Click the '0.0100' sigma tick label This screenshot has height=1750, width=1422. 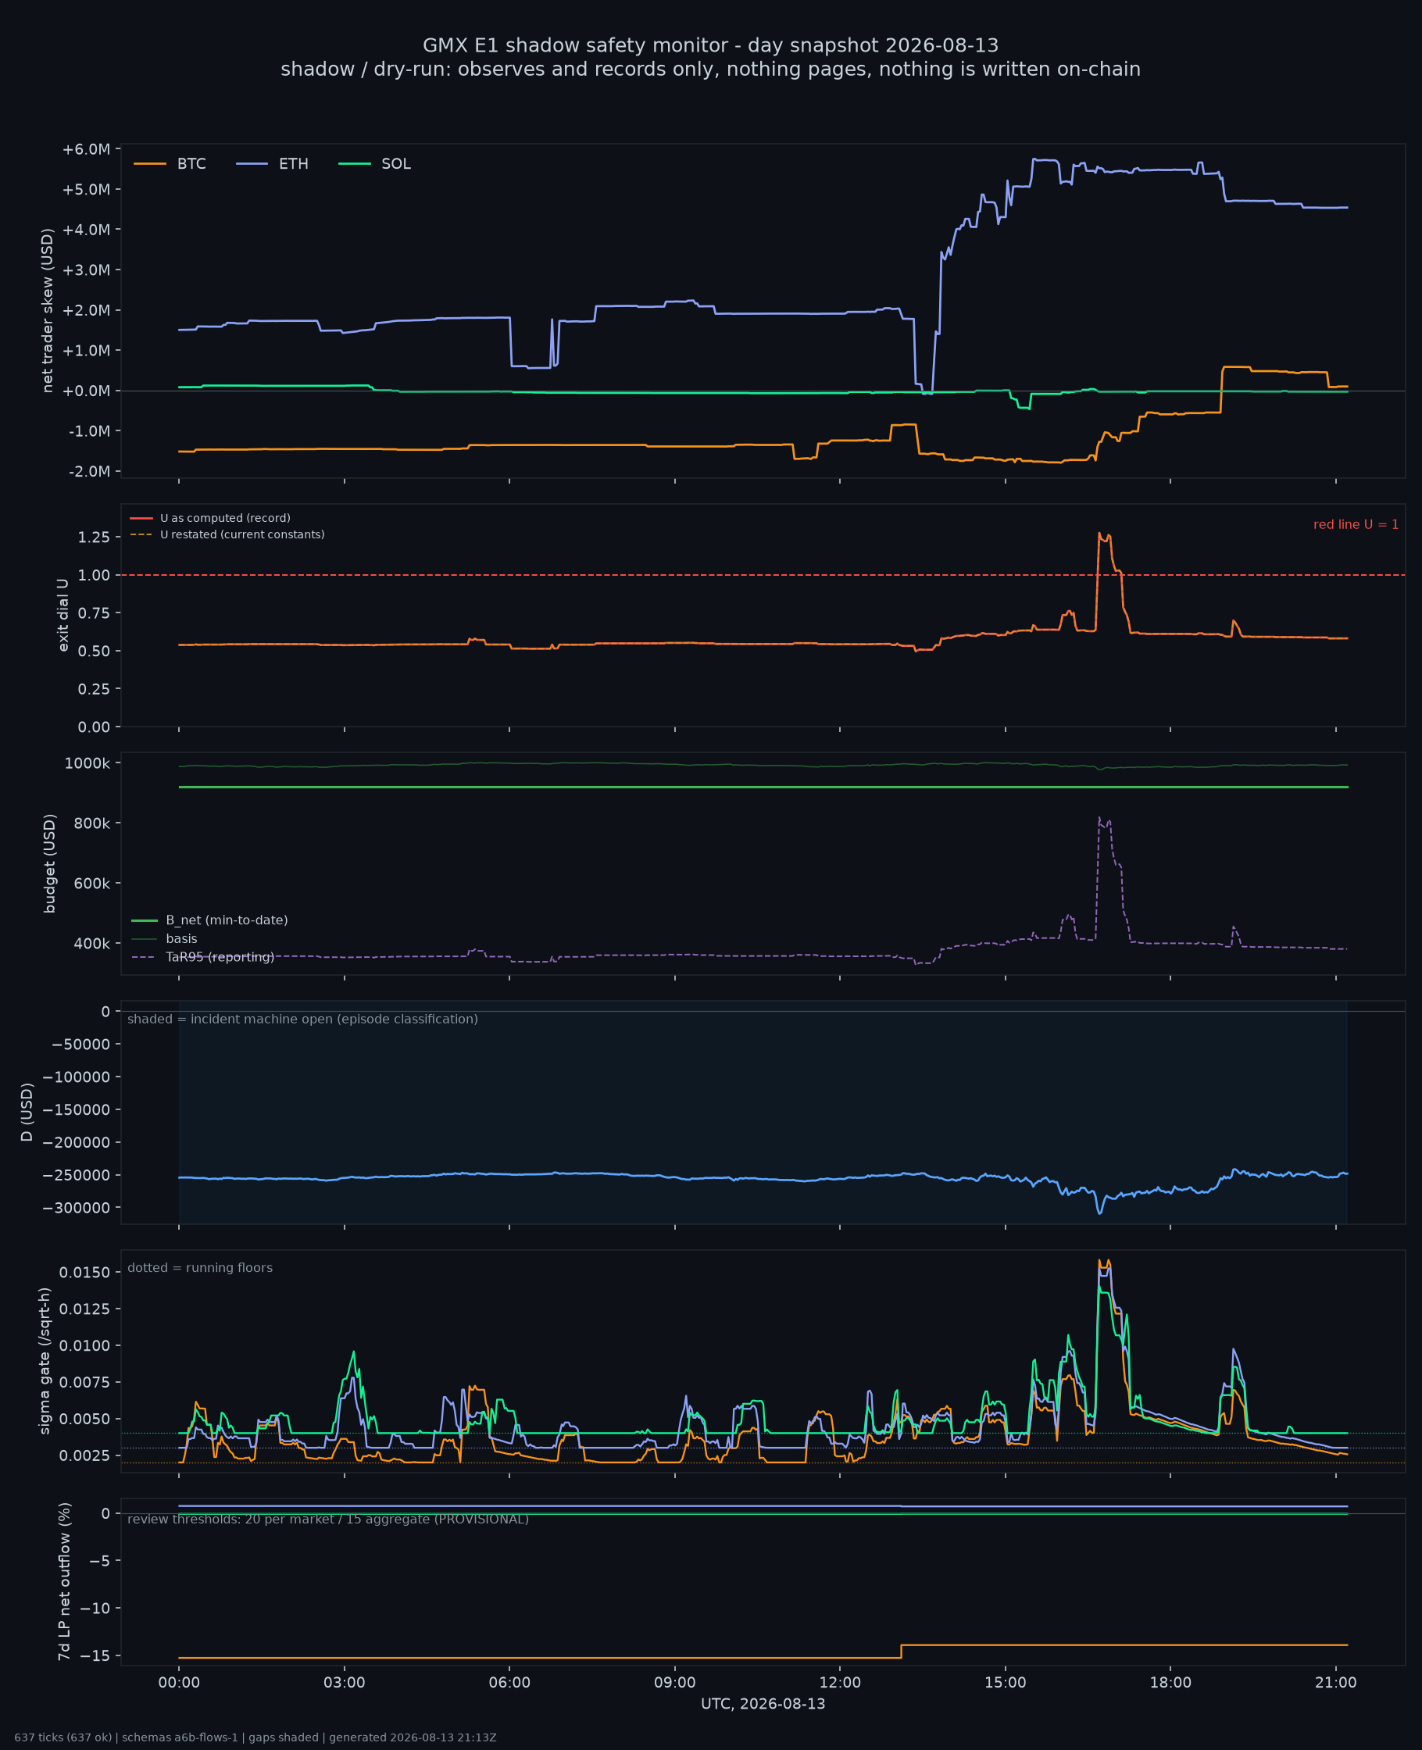tap(85, 1345)
